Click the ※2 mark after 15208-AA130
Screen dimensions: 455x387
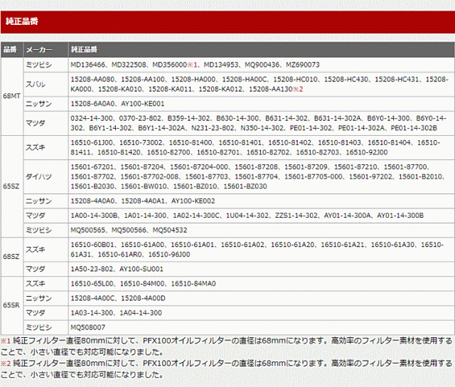pyautogui.click(x=298, y=89)
